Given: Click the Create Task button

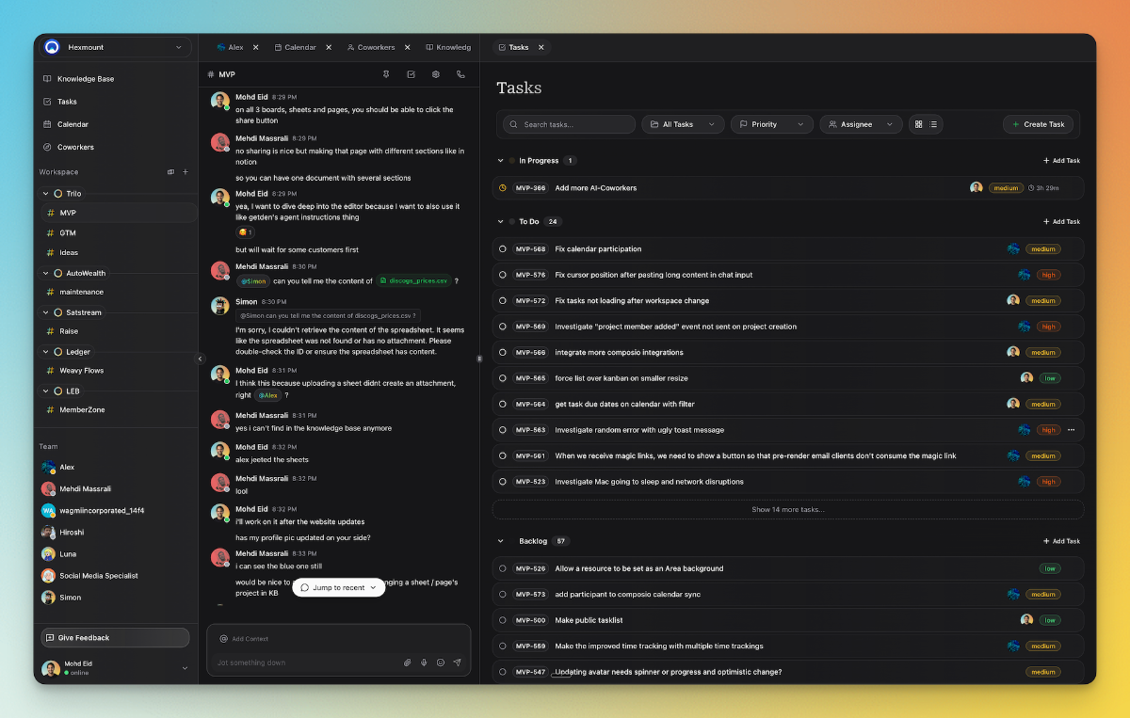Looking at the screenshot, I should [1038, 124].
